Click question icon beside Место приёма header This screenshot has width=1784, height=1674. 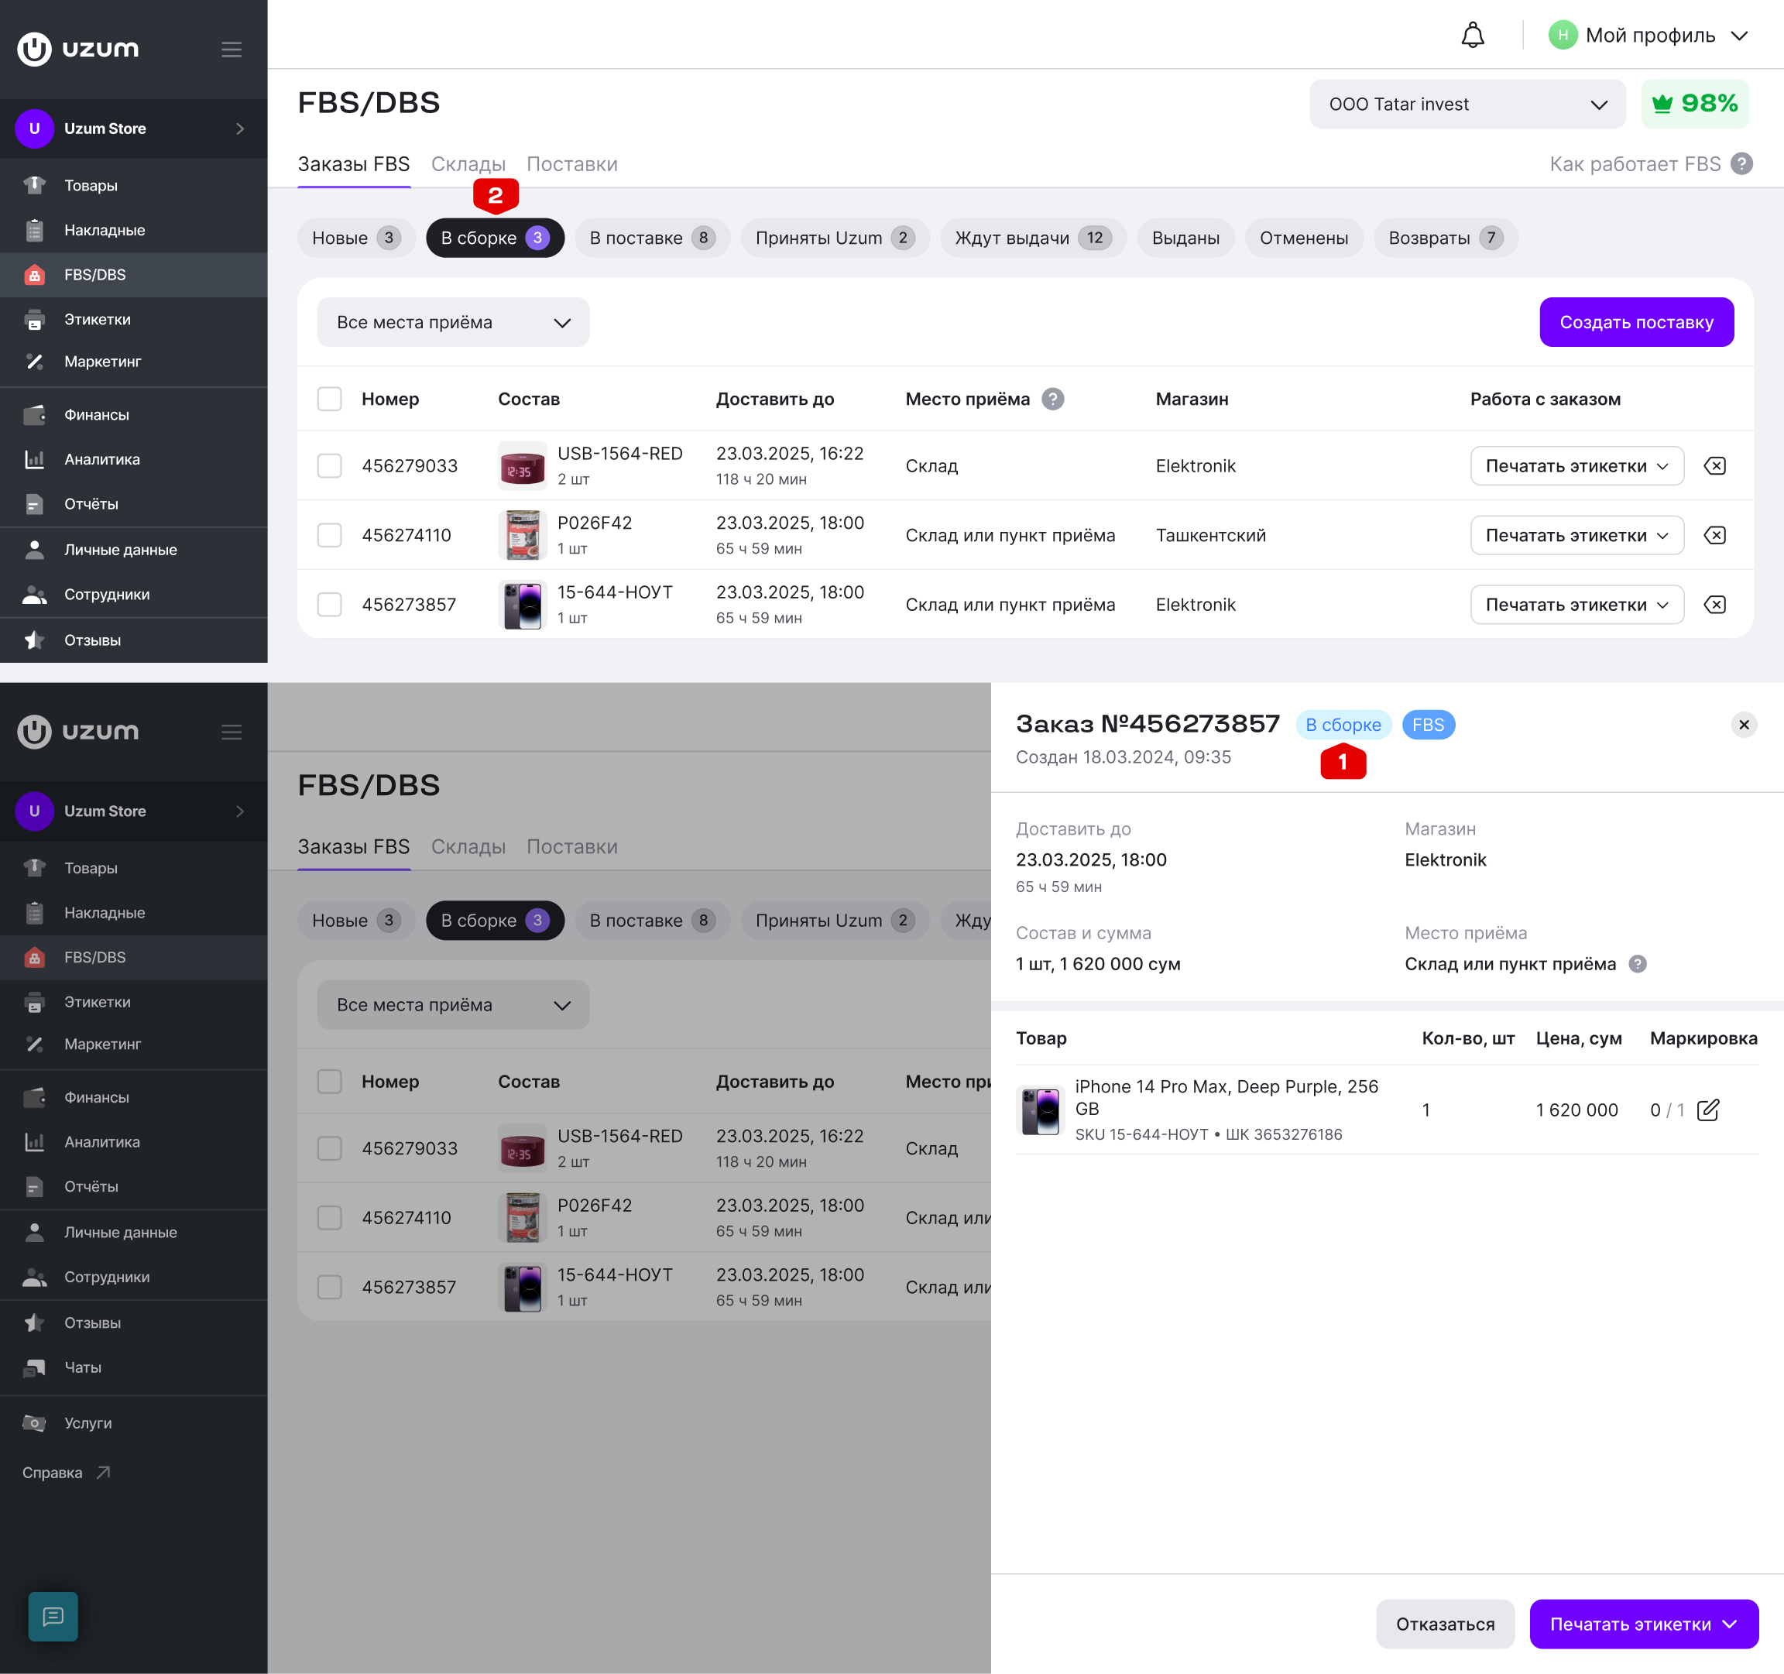click(1052, 399)
